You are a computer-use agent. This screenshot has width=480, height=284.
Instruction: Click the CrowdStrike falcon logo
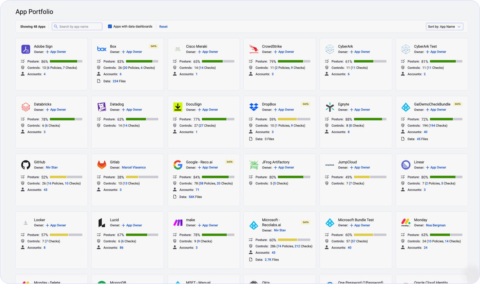[x=254, y=49]
